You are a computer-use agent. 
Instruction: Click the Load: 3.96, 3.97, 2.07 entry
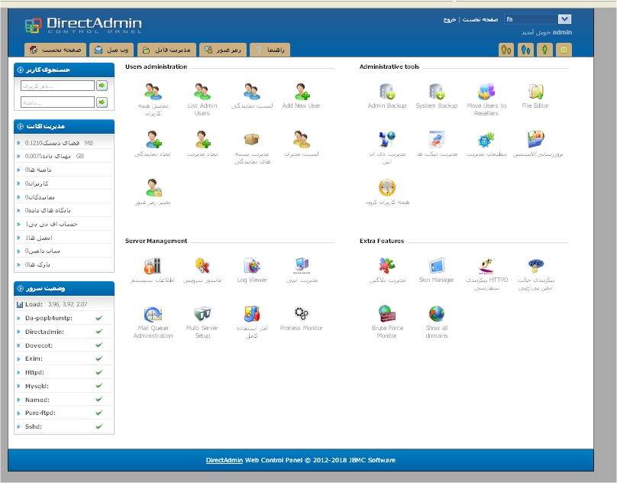point(64,304)
